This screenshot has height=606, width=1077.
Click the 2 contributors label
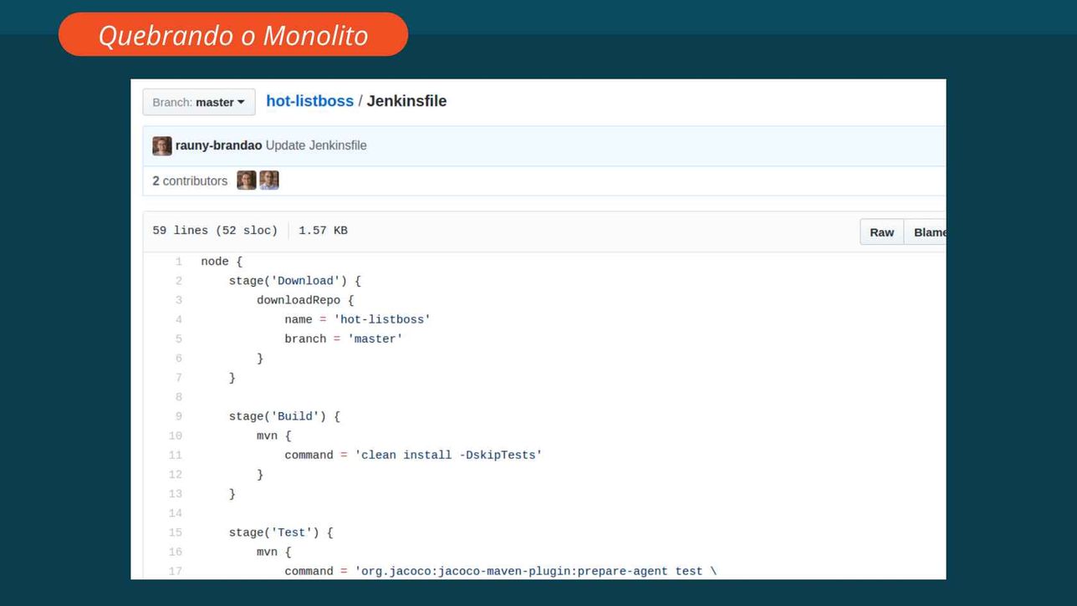190,181
